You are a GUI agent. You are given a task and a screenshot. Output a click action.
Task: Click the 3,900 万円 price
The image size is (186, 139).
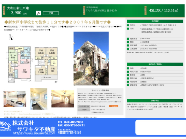point(19,13)
